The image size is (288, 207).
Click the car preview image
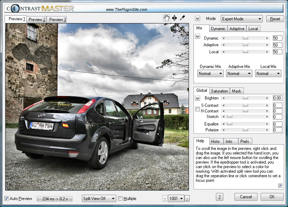pos(97,106)
